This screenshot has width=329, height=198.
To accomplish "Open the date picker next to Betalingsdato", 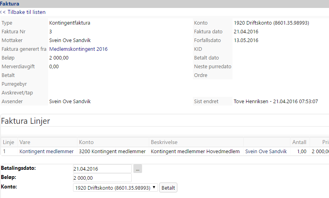I will point(137,169).
